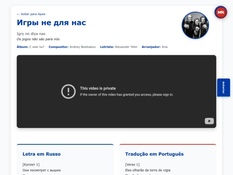Screen dimensions: 233x175
Task: Click lyric line 'Они посмотрят с вышки'
Action: pyautogui.click(x=41, y=170)
